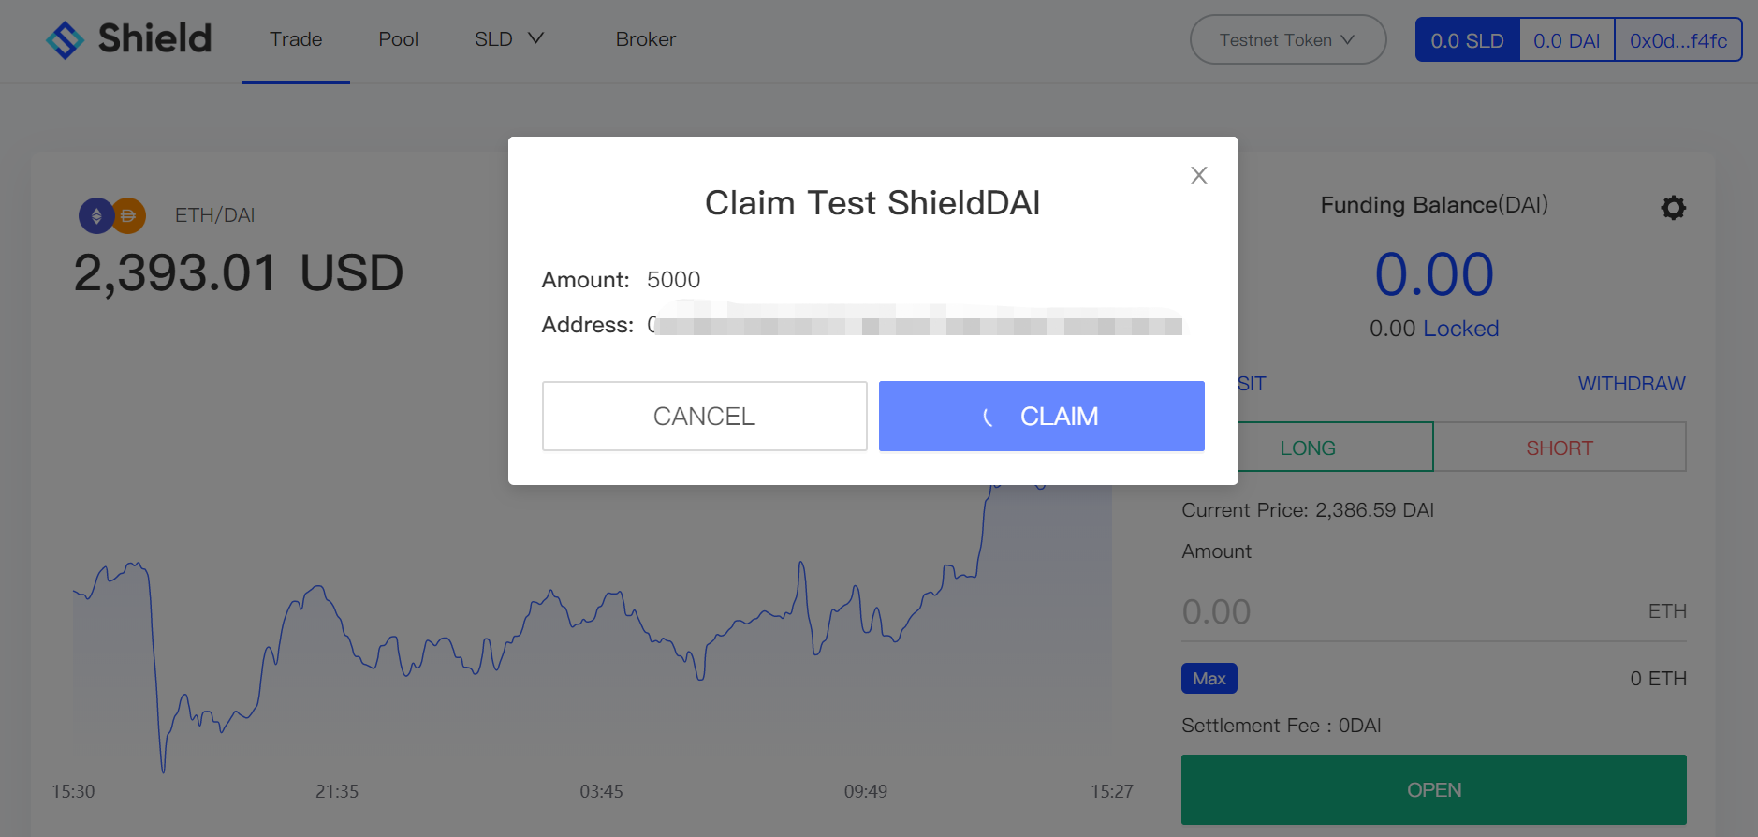Go to the Pool tab
Image resolution: width=1758 pixels, height=837 pixels.
pos(398,39)
